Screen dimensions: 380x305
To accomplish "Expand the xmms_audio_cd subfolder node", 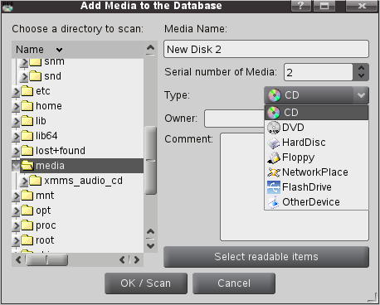I will [25, 181].
